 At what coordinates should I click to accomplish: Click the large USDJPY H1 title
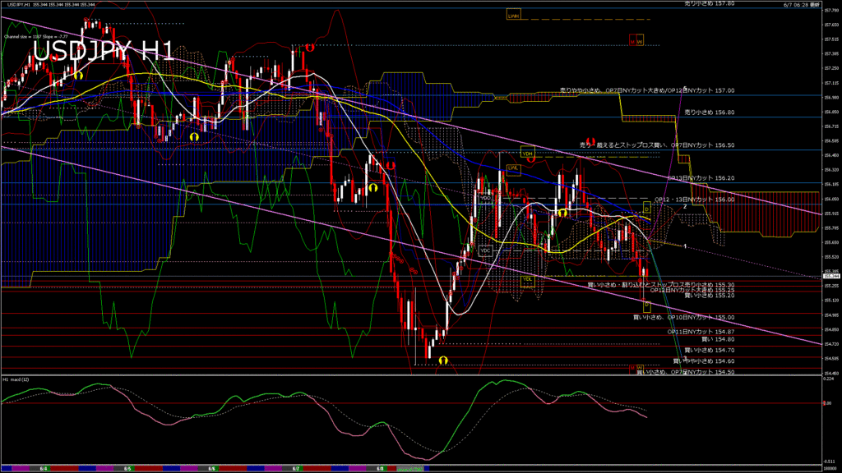103,52
